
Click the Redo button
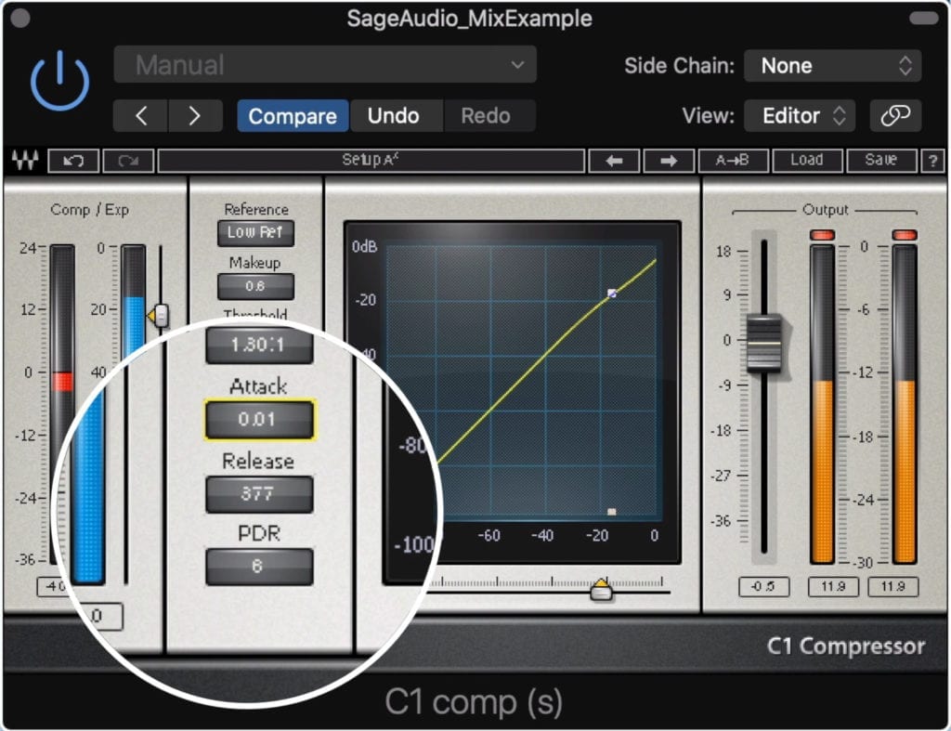coord(489,115)
